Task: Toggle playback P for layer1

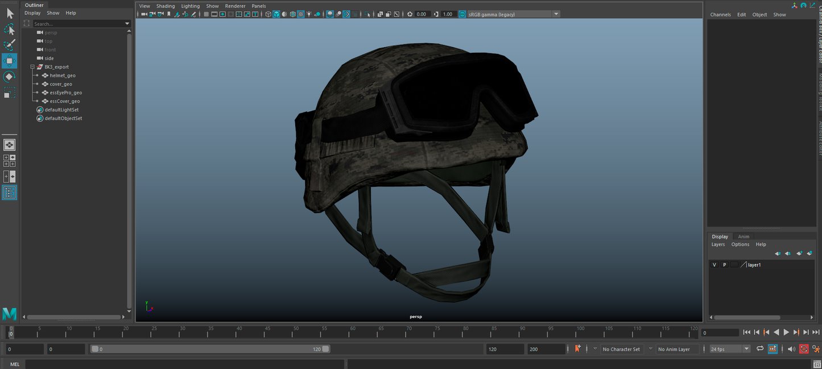Action: 724,265
